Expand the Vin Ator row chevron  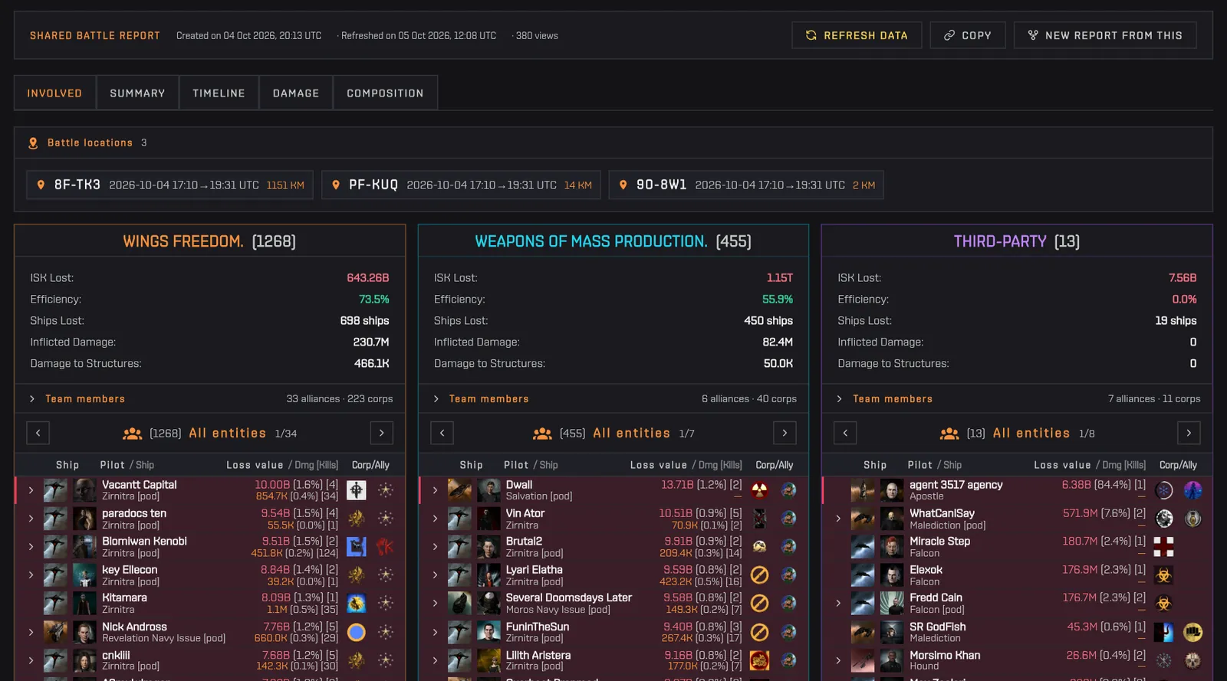(x=435, y=519)
